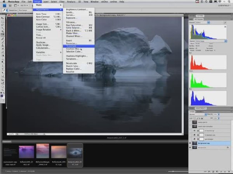Open the histogram Channel dropdown

point(202,22)
